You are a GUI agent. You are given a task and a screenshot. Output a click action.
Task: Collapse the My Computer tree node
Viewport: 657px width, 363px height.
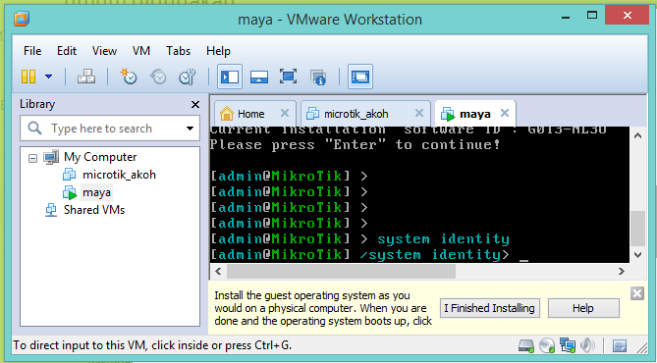[x=32, y=158]
